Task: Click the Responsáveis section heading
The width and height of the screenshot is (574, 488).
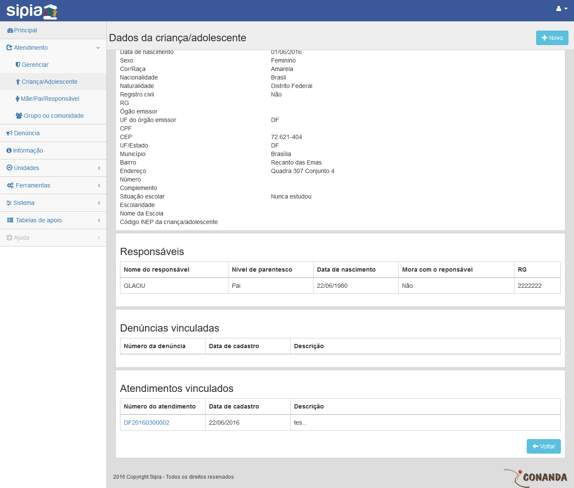Action: [x=152, y=252]
